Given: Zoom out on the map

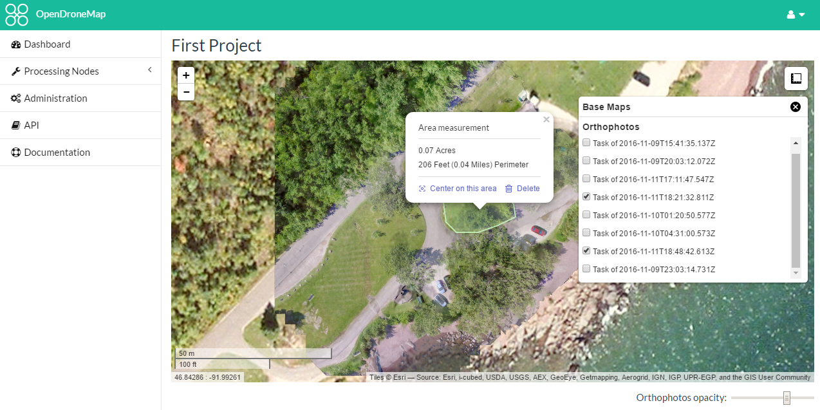Looking at the screenshot, I should pyautogui.click(x=186, y=93).
